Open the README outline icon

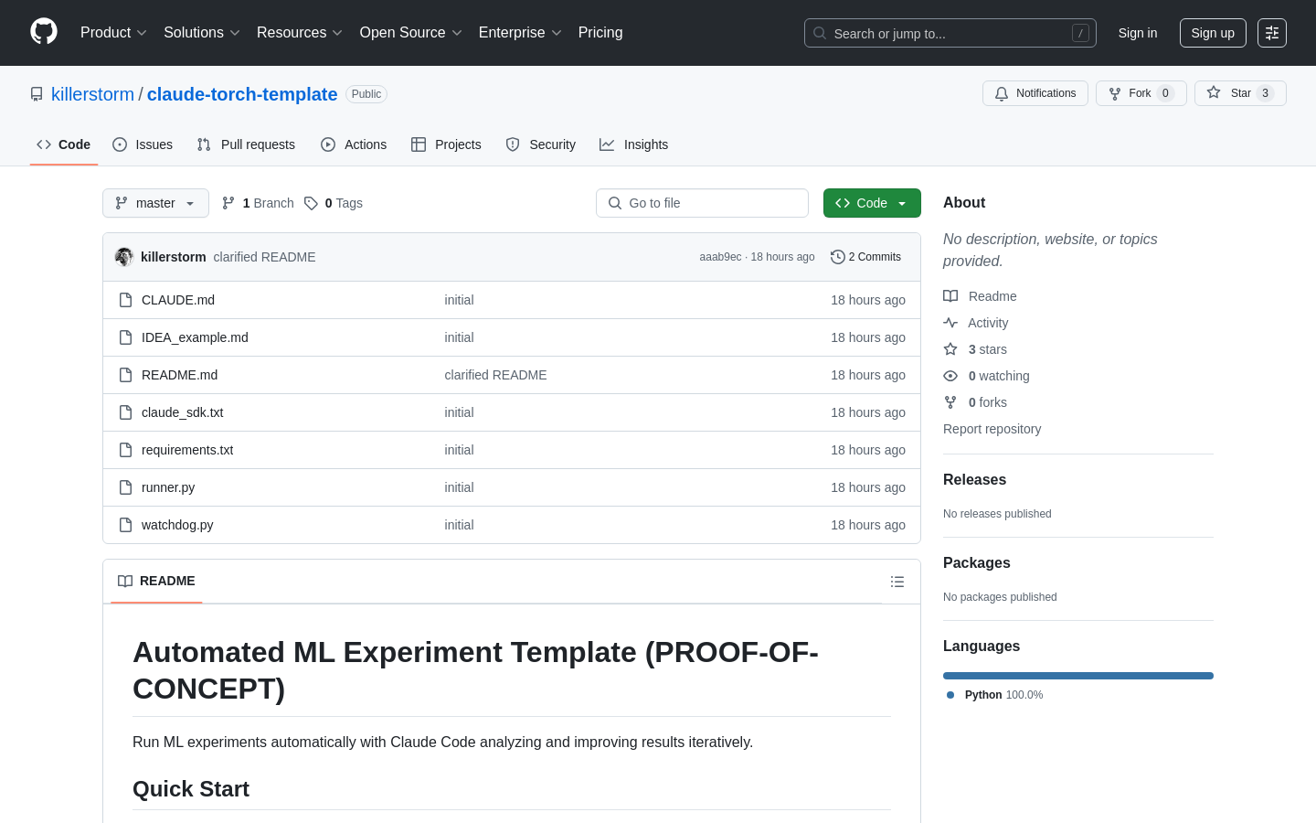pos(897,582)
